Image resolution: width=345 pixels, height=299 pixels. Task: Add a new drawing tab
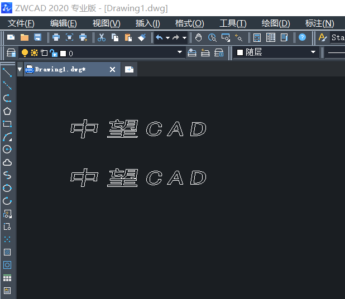click(130, 70)
